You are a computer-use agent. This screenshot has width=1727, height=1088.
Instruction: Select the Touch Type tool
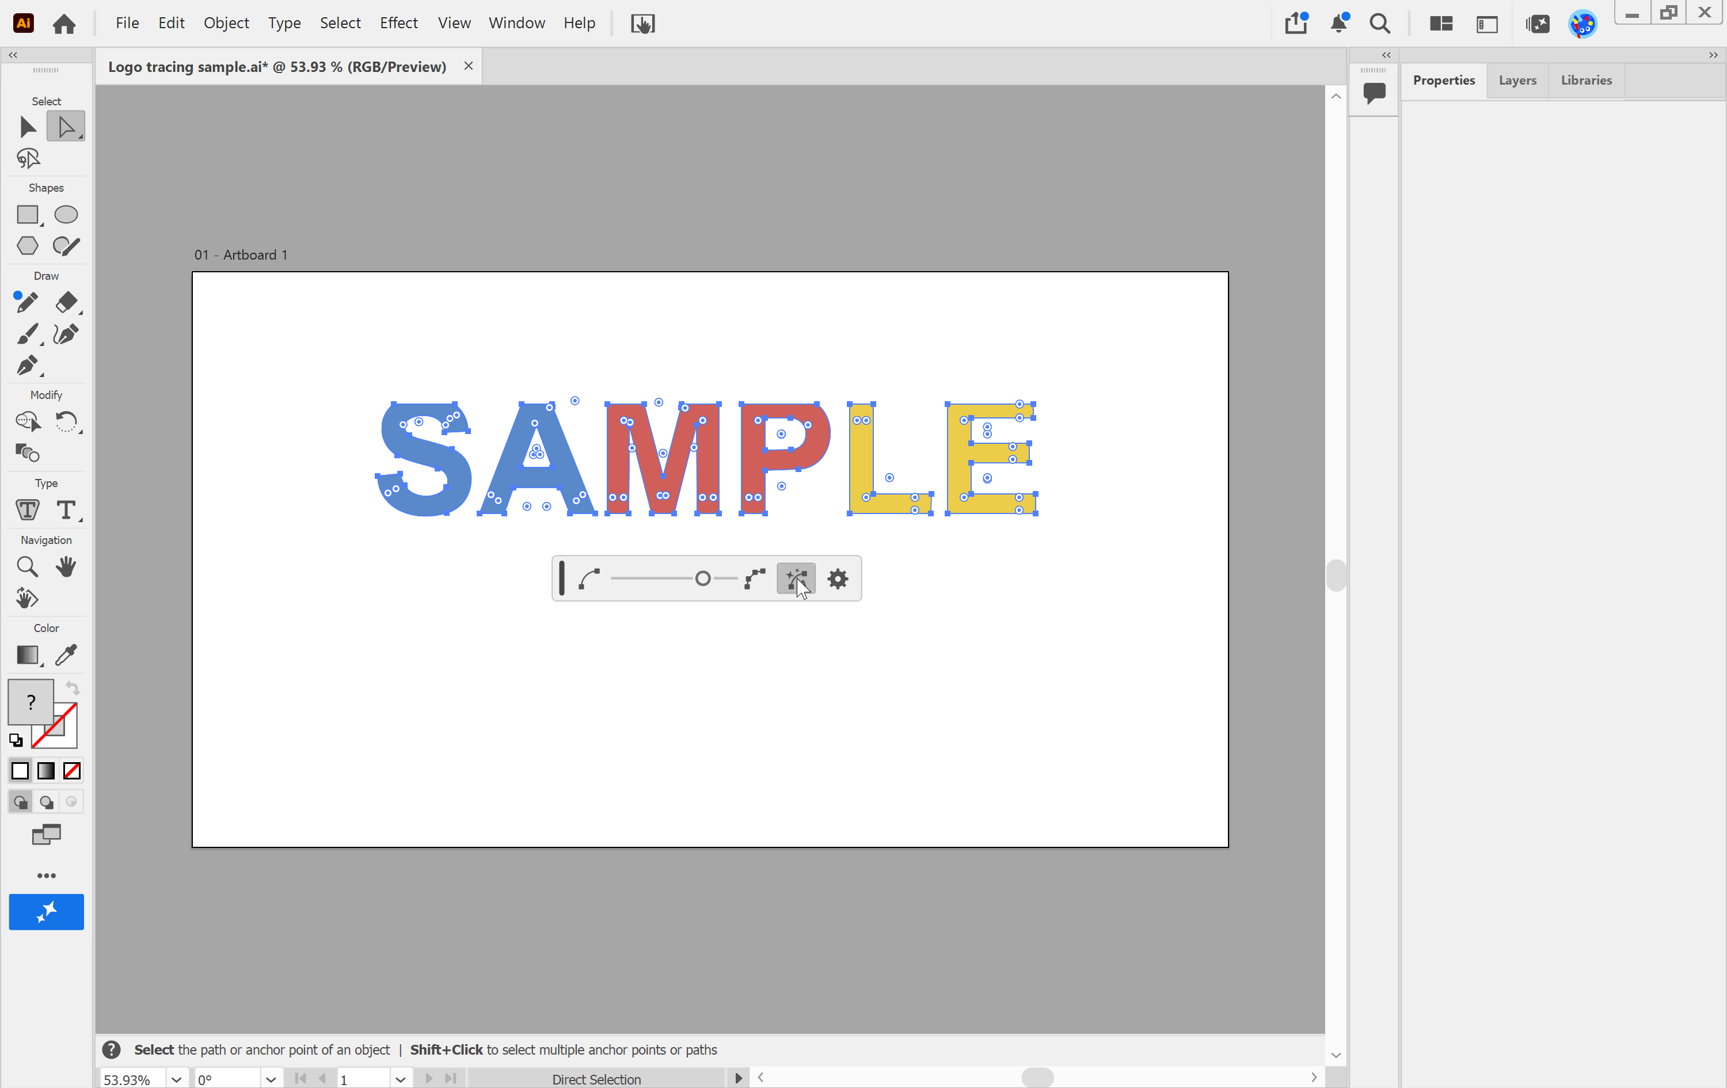point(27,510)
